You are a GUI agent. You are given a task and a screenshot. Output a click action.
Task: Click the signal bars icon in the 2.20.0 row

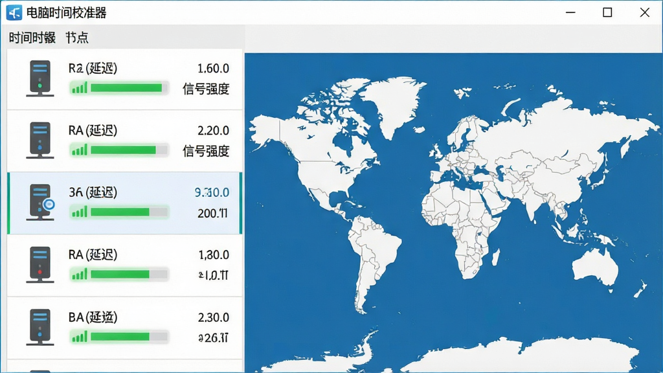(80, 150)
